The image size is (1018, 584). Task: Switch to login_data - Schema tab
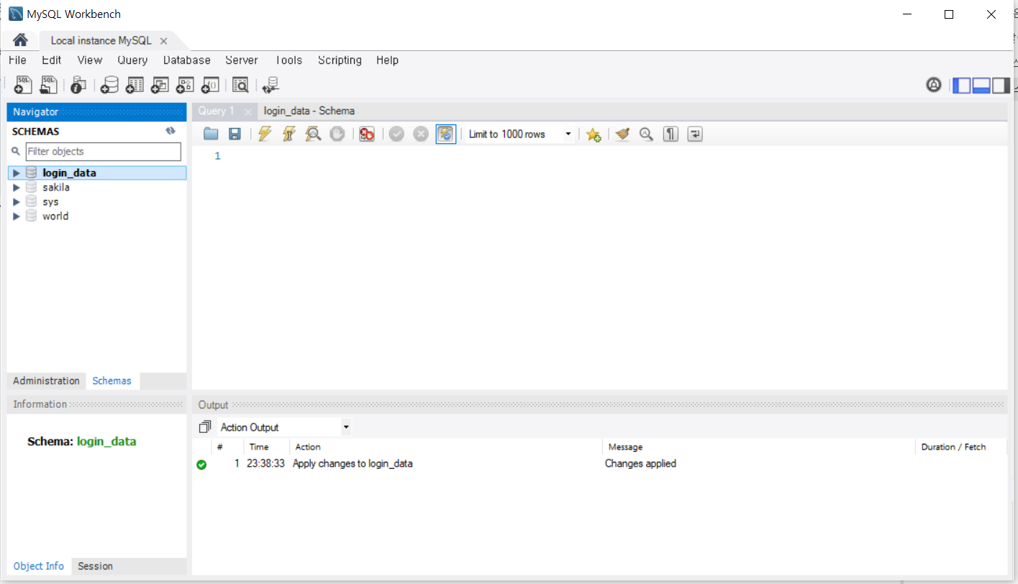(x=309, y=111)
